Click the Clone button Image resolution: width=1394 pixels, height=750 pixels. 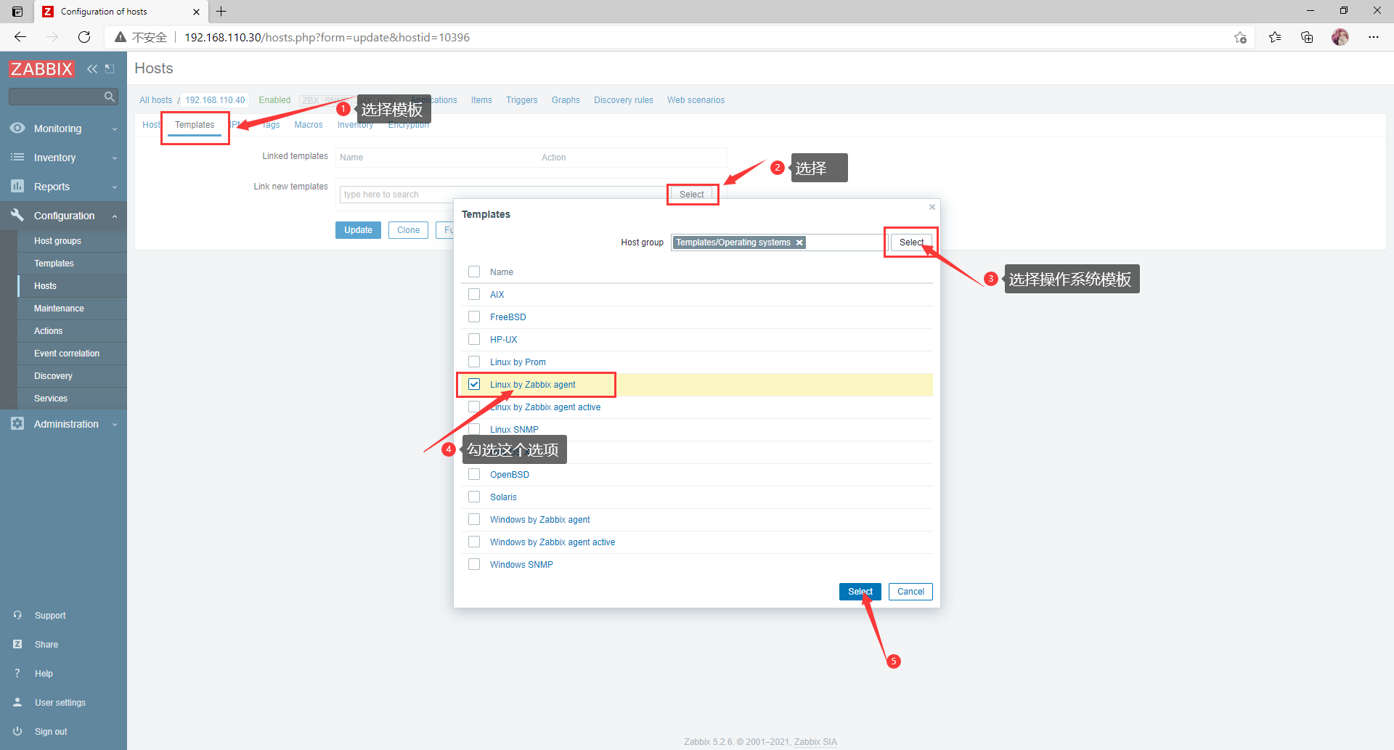408,230
